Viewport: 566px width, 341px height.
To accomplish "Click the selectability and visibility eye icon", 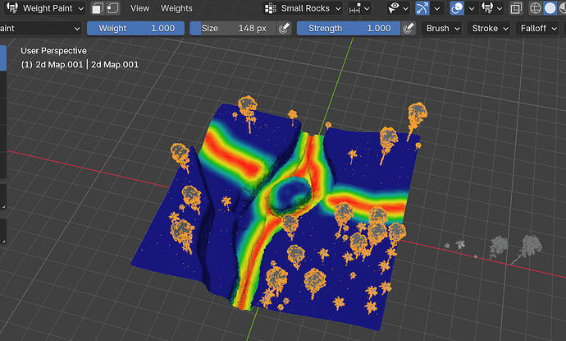I will click(394, 8).
